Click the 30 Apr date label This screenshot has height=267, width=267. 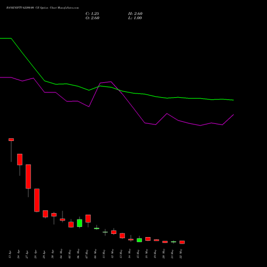tap(53, 254)
